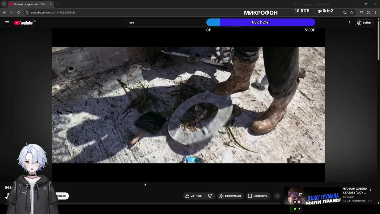Click the - 10 RUB overlay text
Viewport: 380px width, 214px height.
[x=301, y=11]
